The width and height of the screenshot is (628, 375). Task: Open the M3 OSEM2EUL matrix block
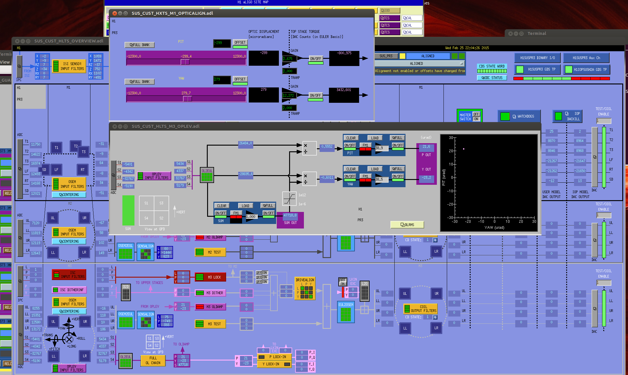click(x=126, y=320)
